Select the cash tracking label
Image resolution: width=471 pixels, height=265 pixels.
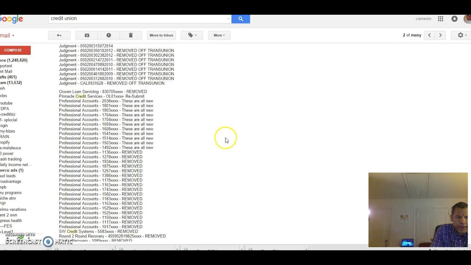pos(11,159)
